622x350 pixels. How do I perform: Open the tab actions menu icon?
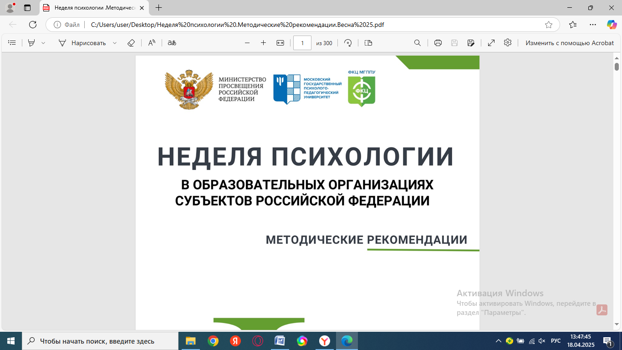click(27, 8)
